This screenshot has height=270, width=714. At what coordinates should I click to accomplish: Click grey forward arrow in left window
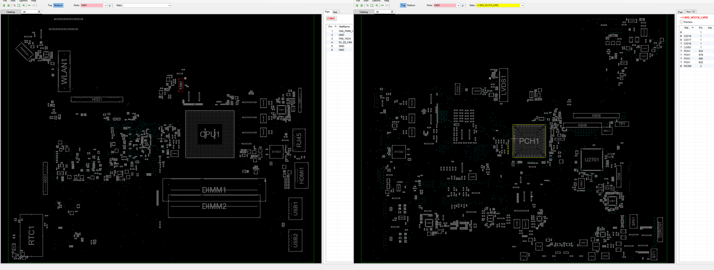pos(33,5)
